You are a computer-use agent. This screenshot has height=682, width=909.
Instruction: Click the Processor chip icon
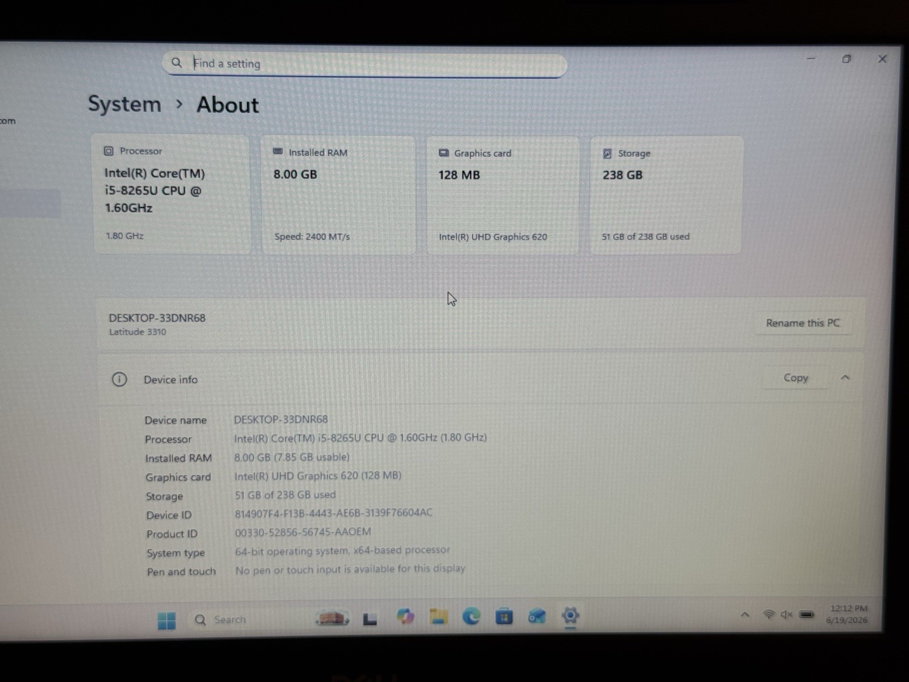[109, 151]
